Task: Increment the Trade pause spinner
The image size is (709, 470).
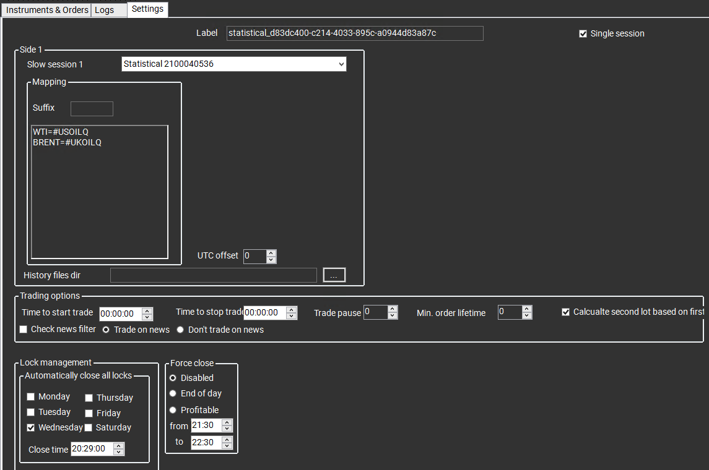Action: tap(393, 309)
